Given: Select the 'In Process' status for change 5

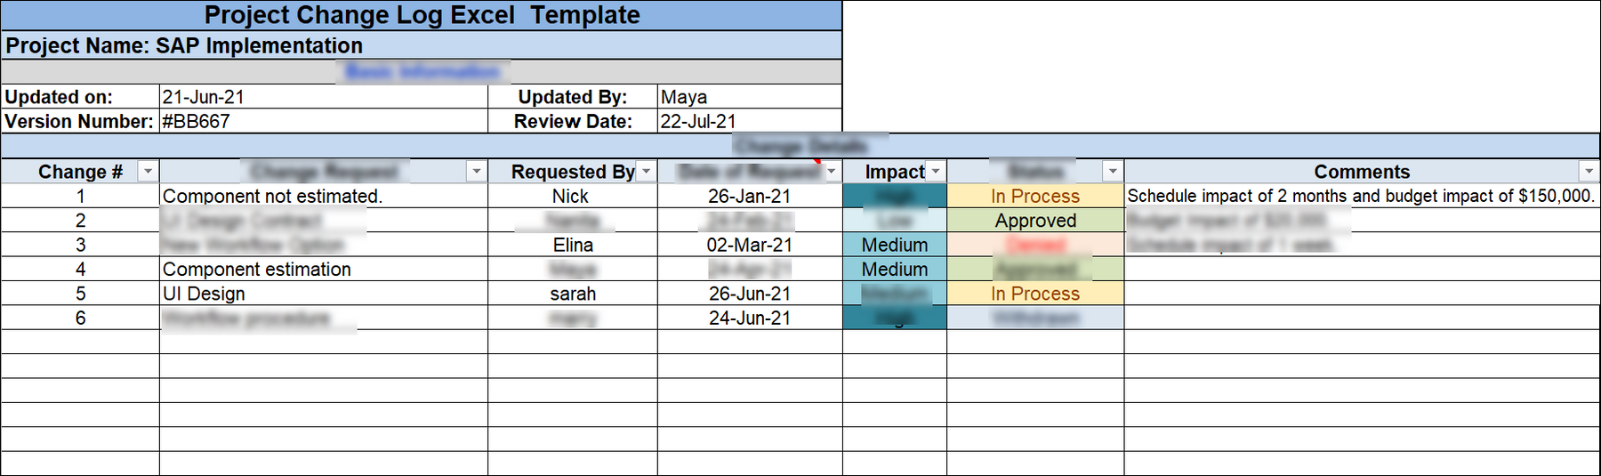Looking at the screenshot, I should pos(1035,294).
